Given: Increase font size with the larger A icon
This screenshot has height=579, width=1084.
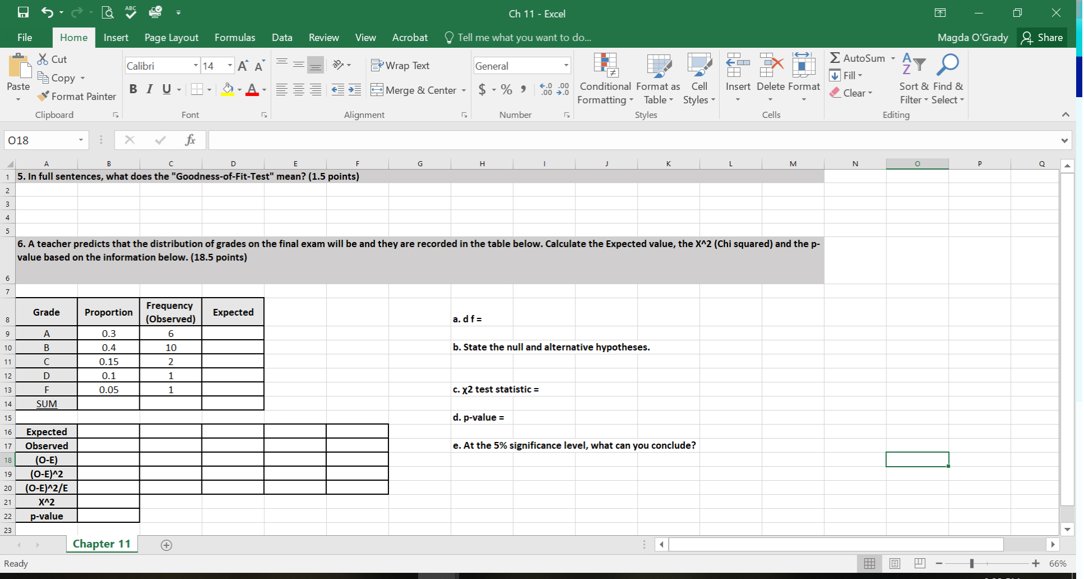Looking at the screenshot, I should click(243, 66).
